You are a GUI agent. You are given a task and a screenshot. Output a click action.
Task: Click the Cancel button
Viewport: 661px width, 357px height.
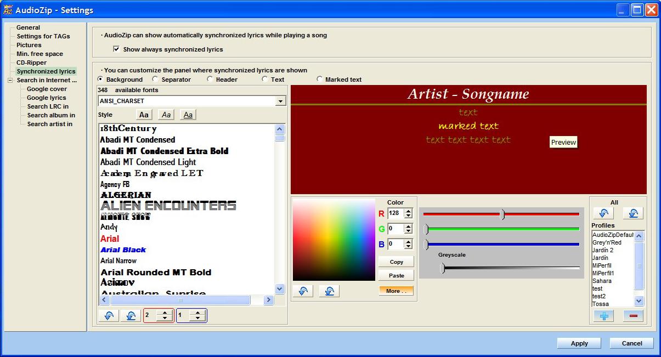coord(632,343)
